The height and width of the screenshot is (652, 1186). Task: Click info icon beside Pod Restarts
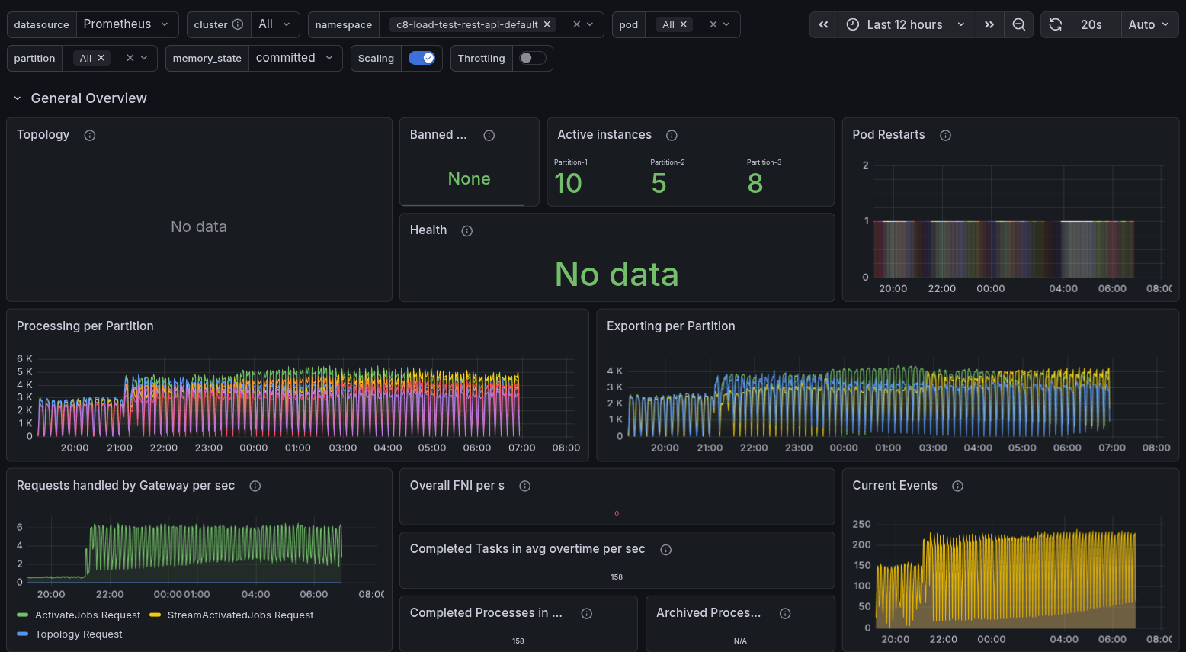click(x=945, y=135)
